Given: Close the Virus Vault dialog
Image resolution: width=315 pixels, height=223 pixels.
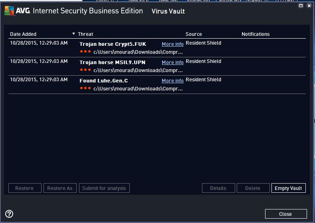Looking at the screenshot, I should [286, 214].
